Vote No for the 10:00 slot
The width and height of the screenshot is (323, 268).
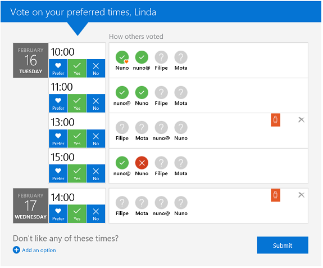tap(96, 69)
